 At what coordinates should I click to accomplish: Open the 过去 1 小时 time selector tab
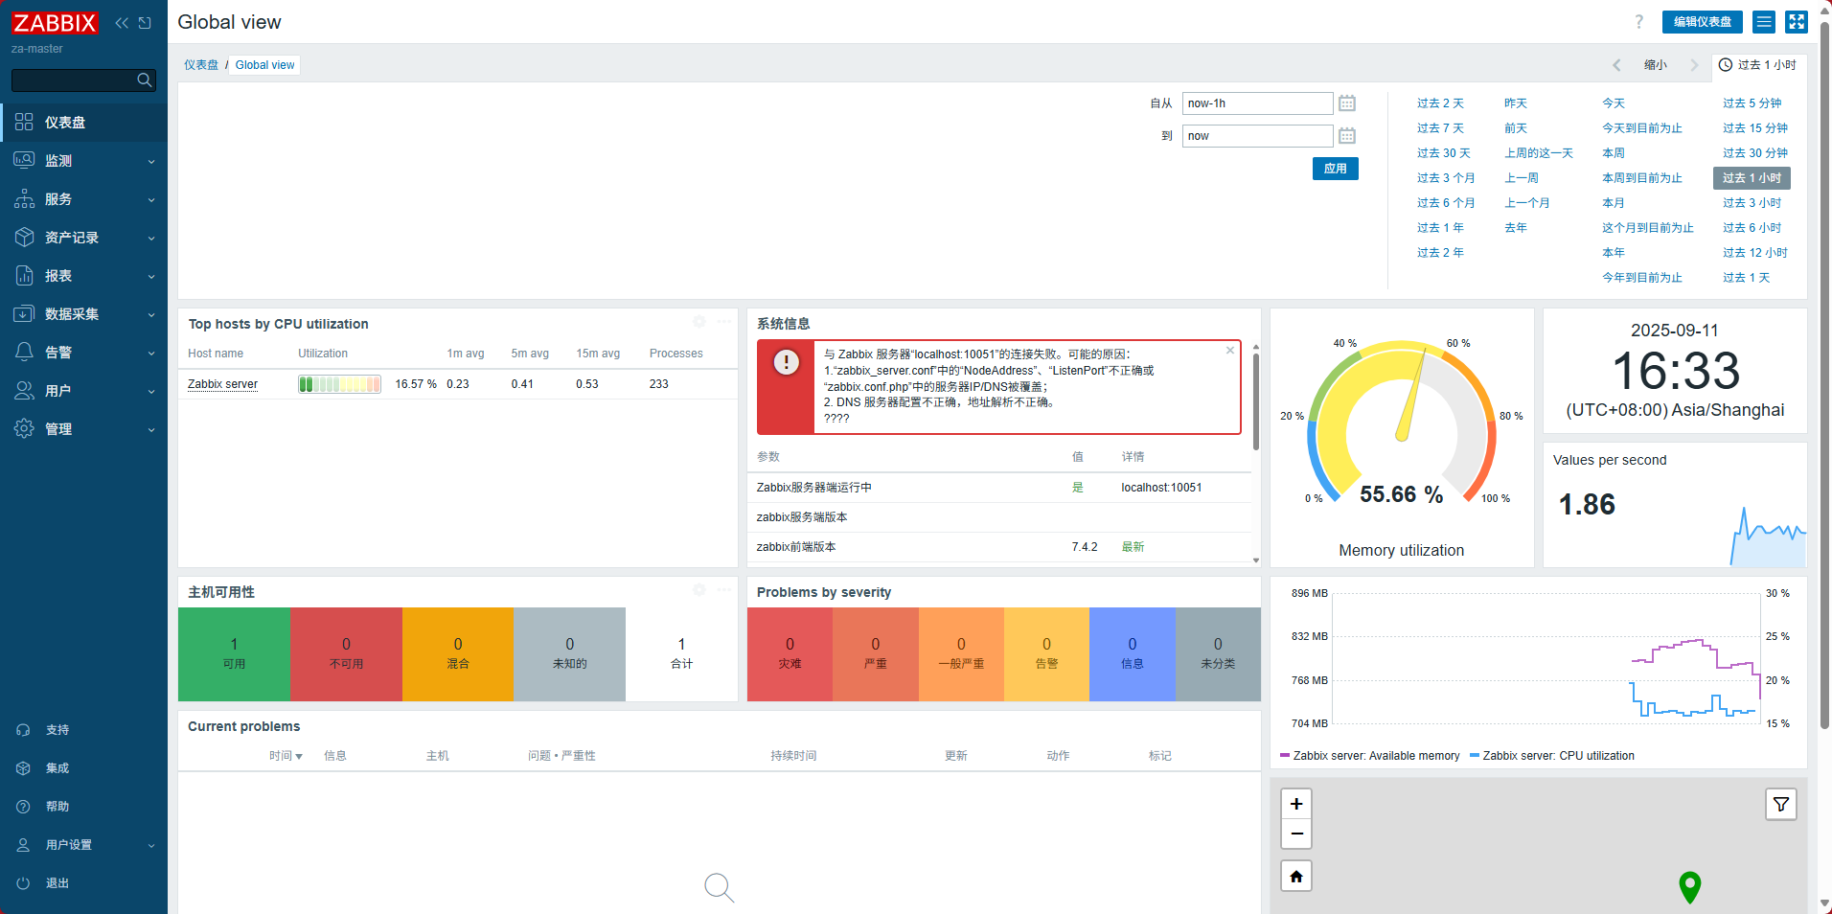click(x=1757, y=65)
